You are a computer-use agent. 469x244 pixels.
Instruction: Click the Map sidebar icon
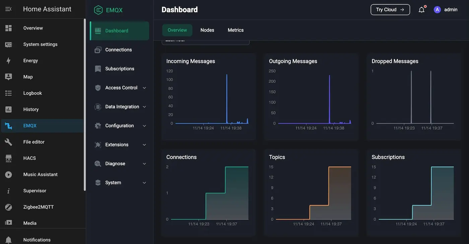click(8, 77)
